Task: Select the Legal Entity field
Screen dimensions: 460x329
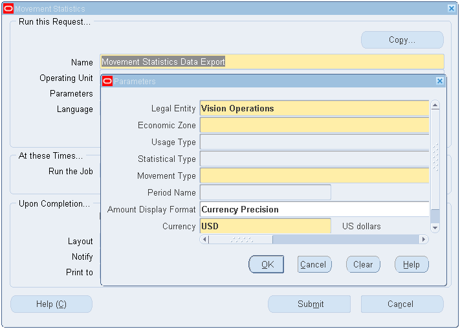Action: 314,108
